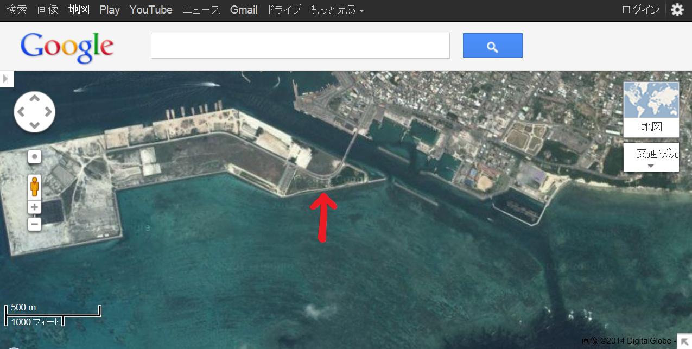
Task: Zoom in with the plus icon
Action: (x=34, y=207)
